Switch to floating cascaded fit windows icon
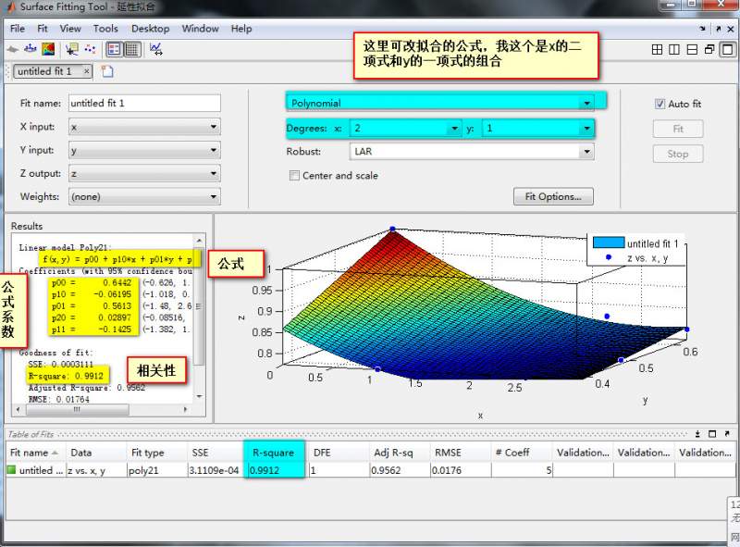740x547 pixels. (709, 50)
